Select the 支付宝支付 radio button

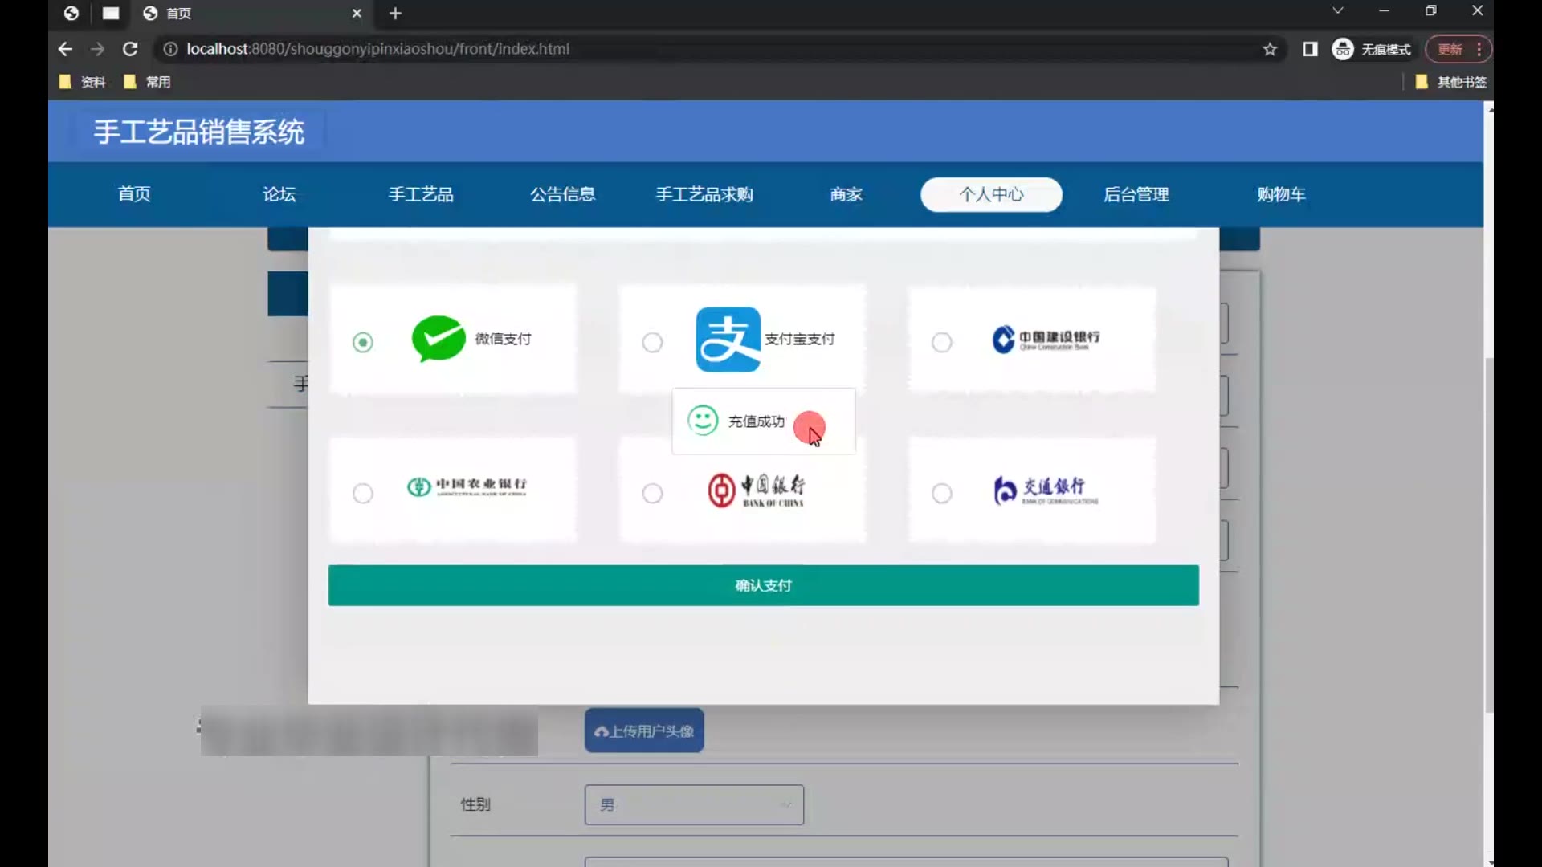coord(652,343)
